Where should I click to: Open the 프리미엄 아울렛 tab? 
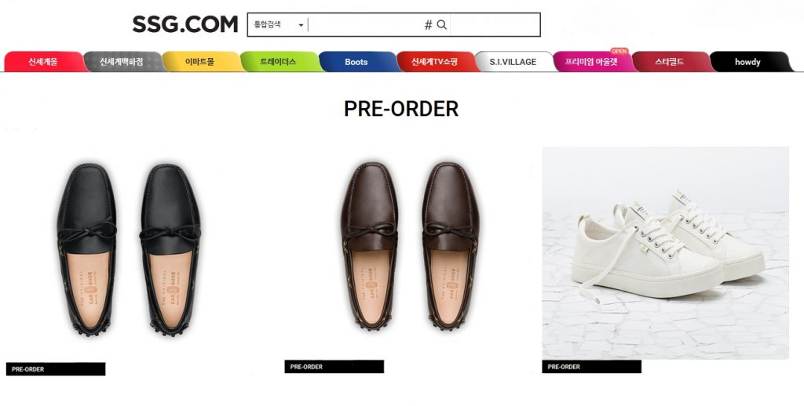tap(591, 62)
